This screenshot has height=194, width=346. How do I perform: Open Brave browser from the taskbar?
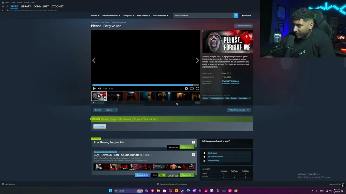tap(152, 191)
